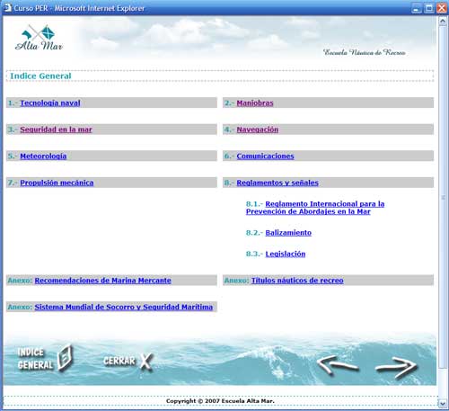This screenshot has width=449, height=411.
Task: Select Seguridad en la mar link
Action: [56, 130]
